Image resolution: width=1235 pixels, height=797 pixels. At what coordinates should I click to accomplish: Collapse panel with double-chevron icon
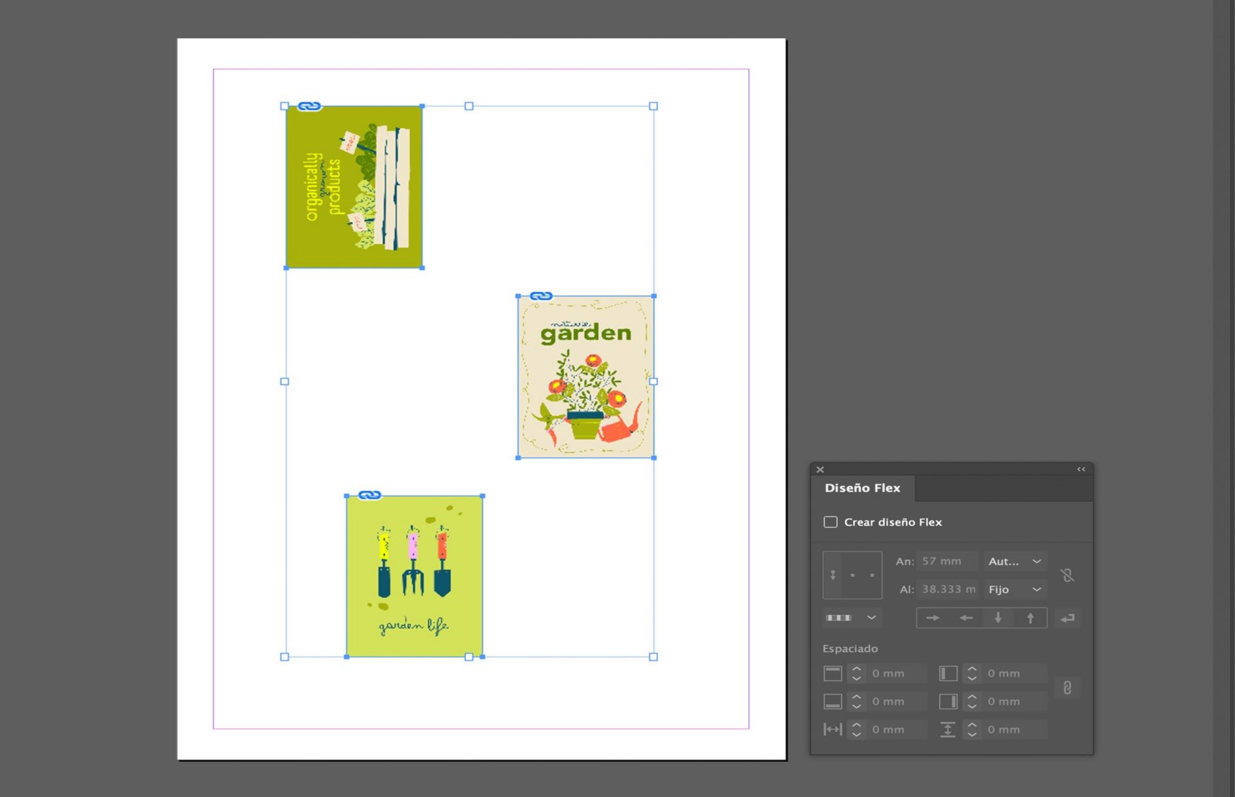[1081, 470]
